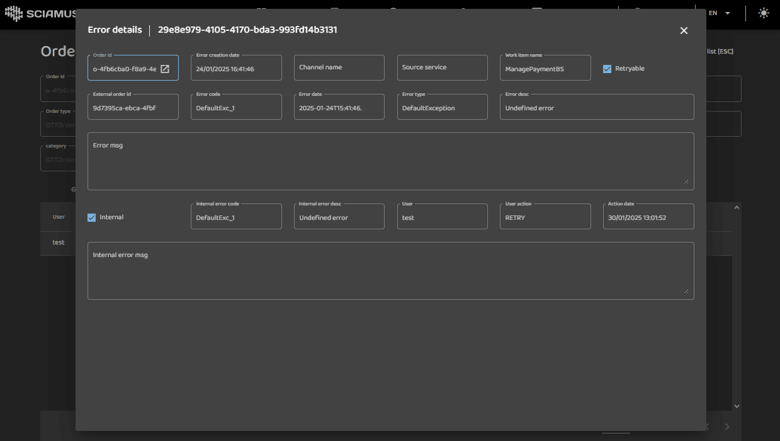
Task: Click the Channel name field
Action: pos(339,68)
